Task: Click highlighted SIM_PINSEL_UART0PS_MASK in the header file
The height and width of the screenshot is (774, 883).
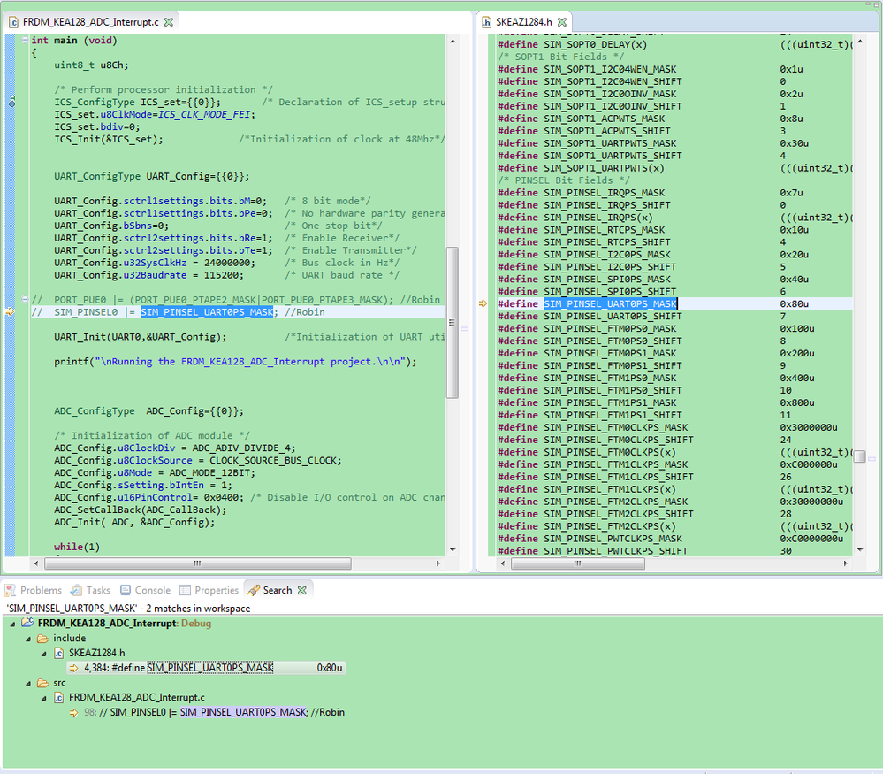Action: tap(610, 303)
